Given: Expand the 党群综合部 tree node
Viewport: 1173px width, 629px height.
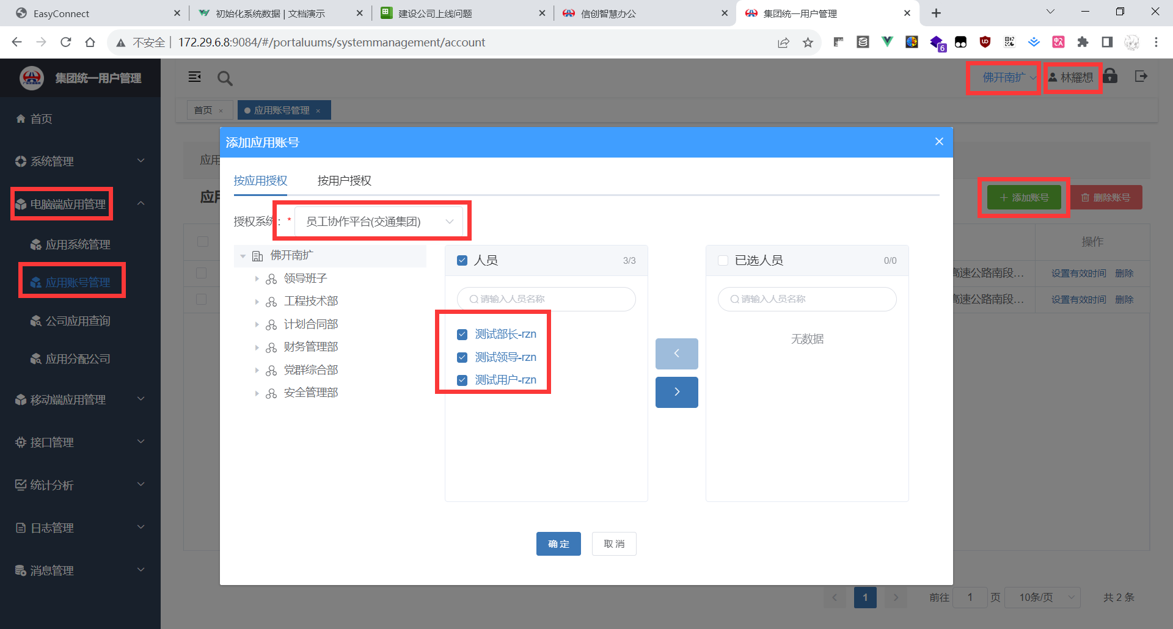Looking at the screenshot, I should click(x=257, y=370).
